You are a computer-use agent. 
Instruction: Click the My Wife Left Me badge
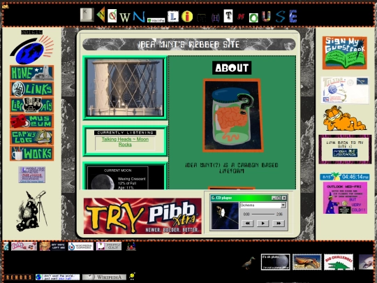52,246
